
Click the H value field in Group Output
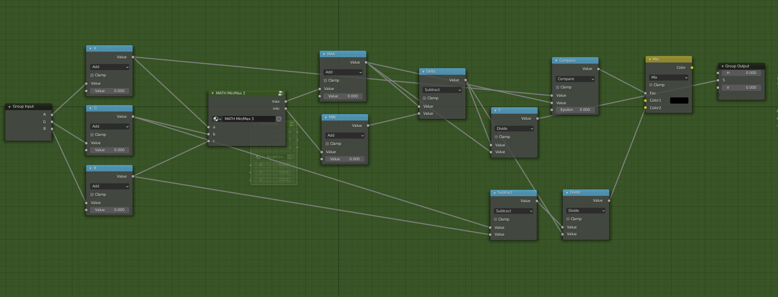pyautogui.click(x=741, y=73)
